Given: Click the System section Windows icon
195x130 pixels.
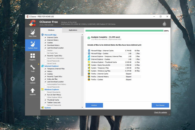Looking at the screenshot, I should [42, 108].
